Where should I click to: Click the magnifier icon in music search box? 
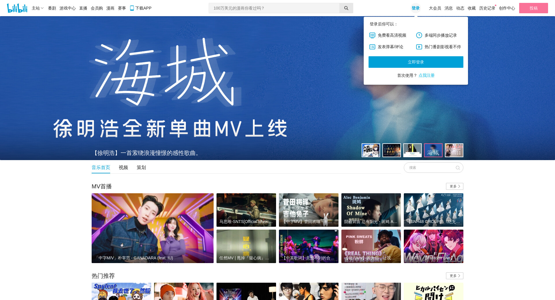click(x=458, y=168)
